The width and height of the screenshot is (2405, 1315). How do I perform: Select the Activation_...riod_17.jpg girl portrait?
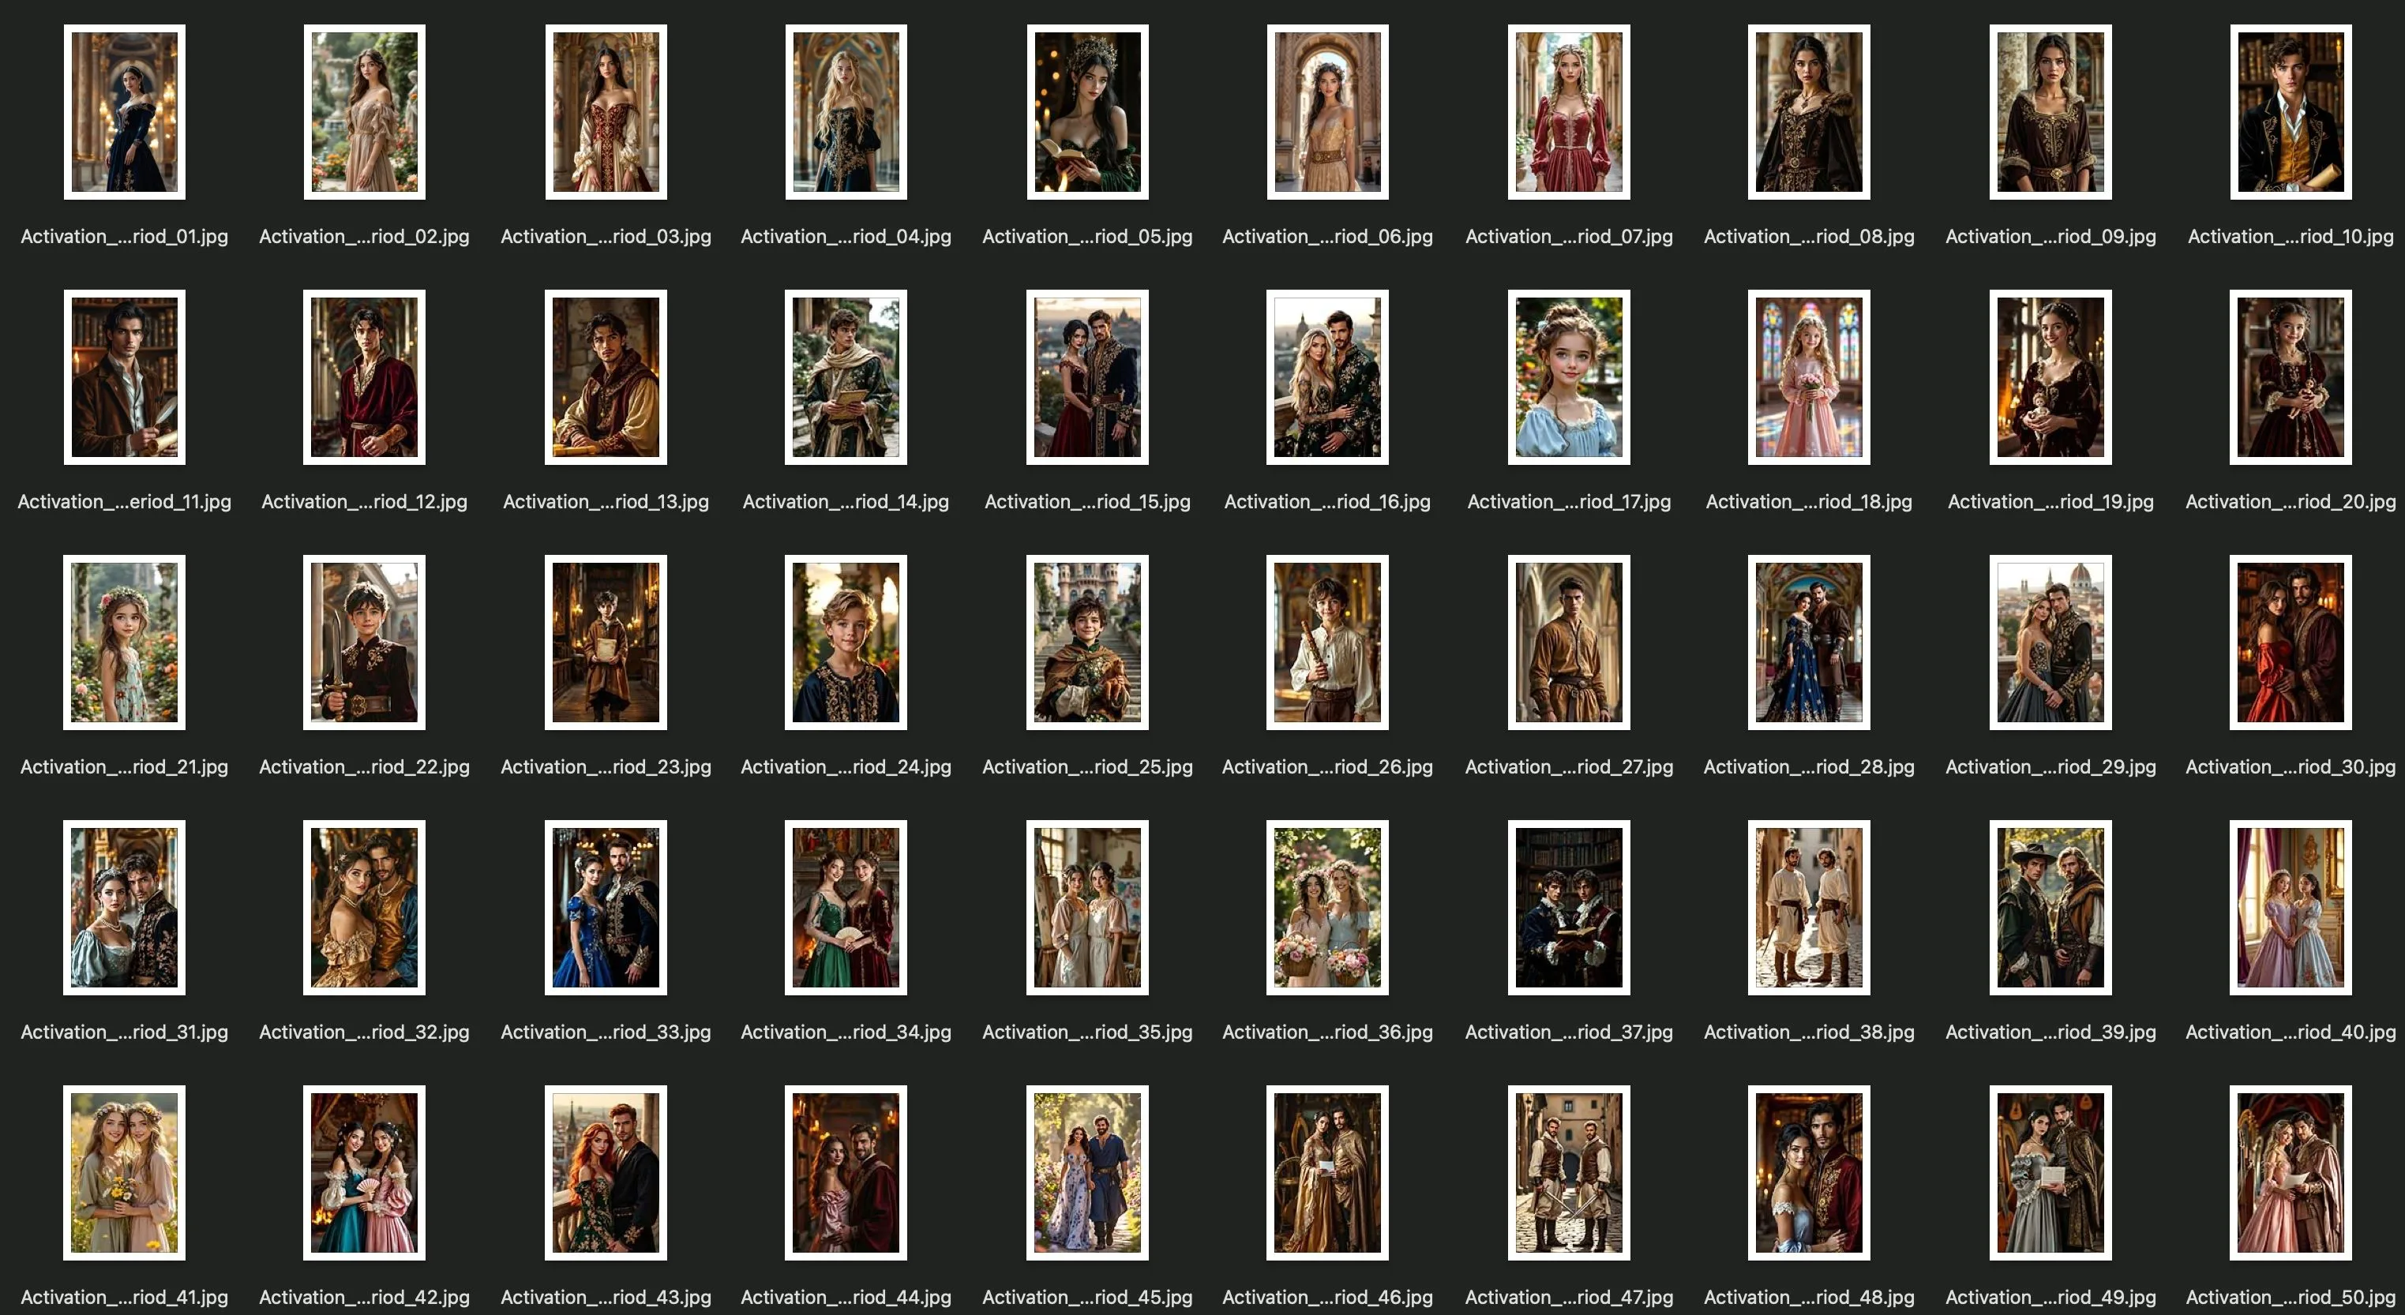(1569, 377)
